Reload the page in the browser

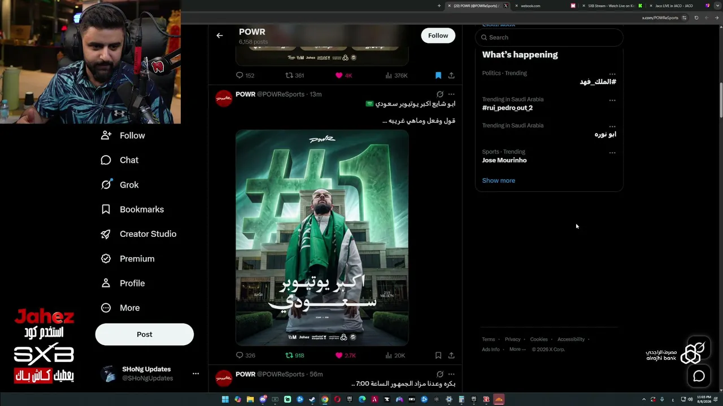[x=696, y=18]
